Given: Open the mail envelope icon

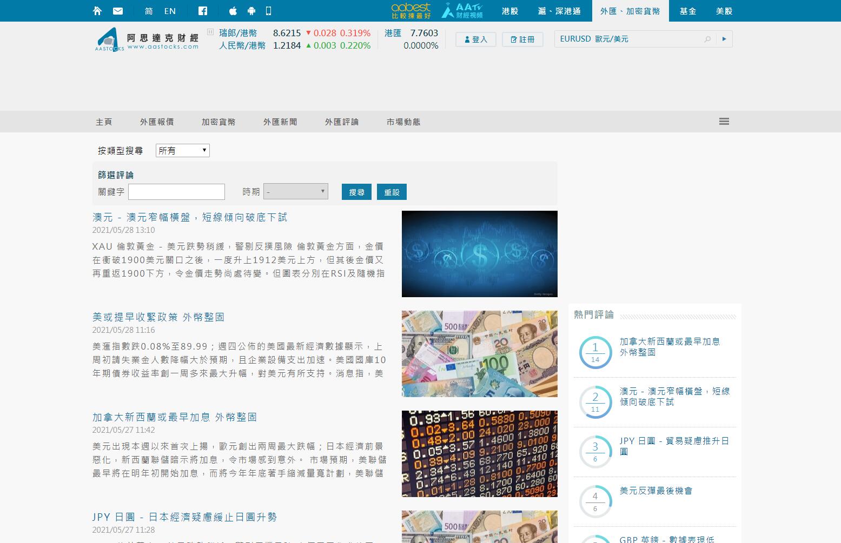Looking at the screenshot, I should tap(118, 11).
